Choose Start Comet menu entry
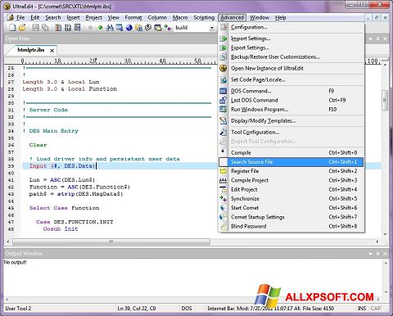 pos(291,208)
